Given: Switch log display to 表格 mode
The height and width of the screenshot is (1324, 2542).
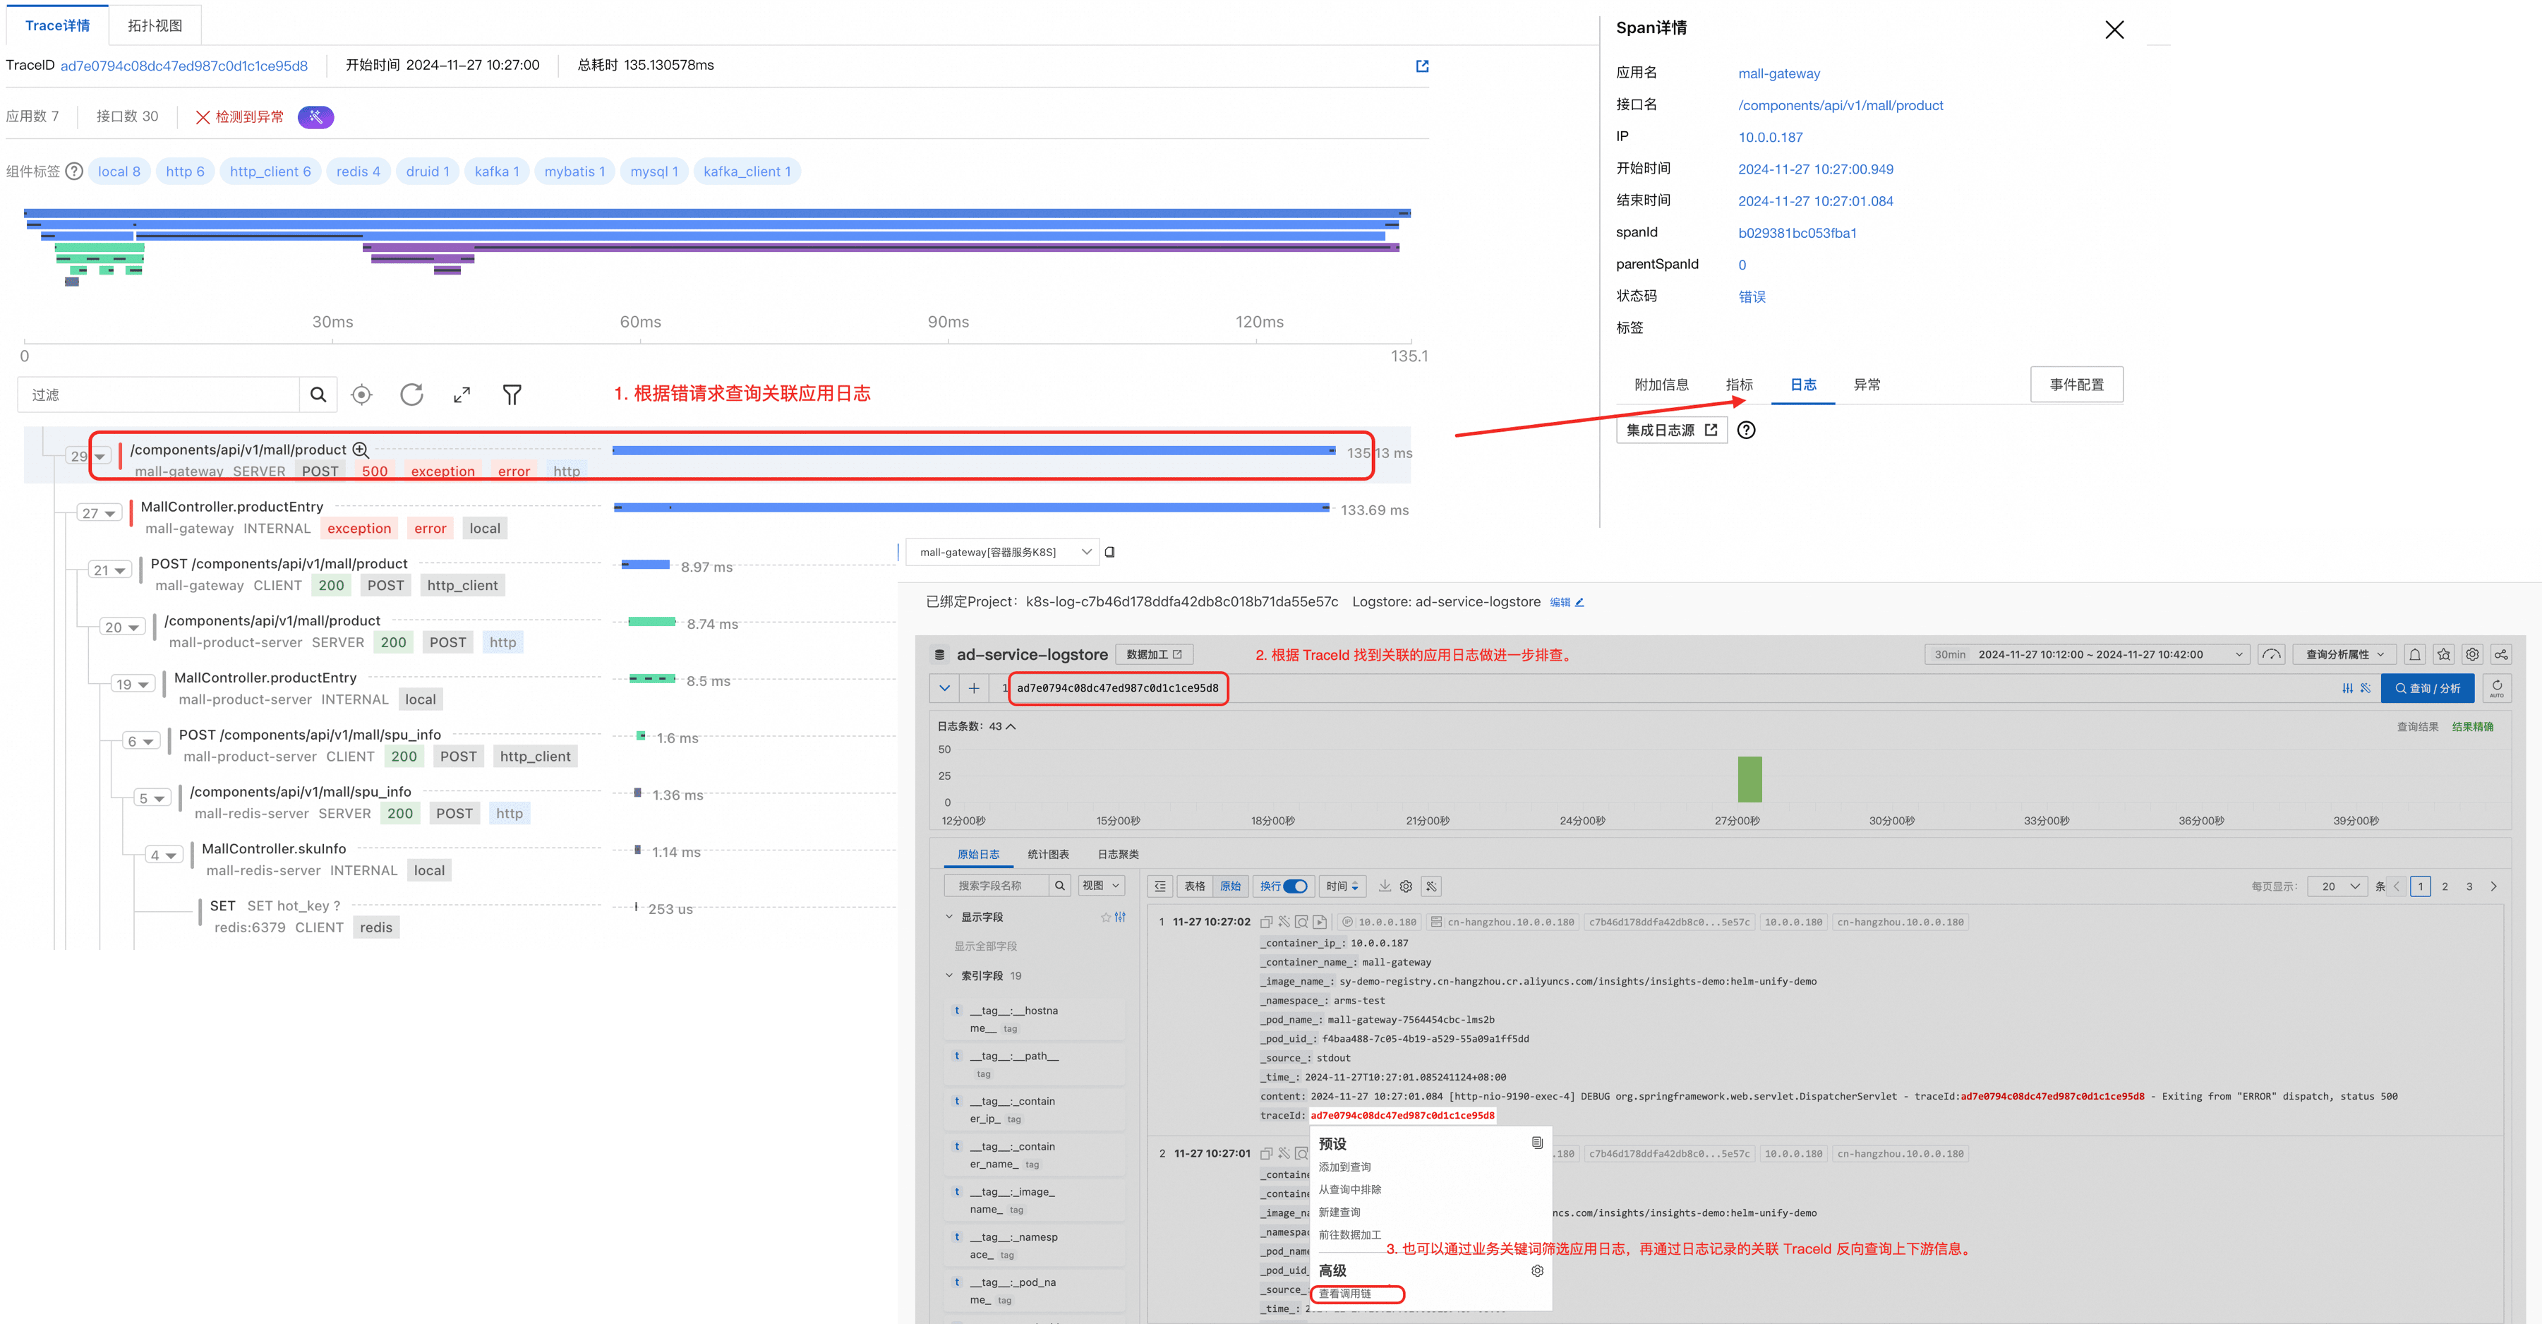Looking at the screenshot, I should pos(1195,886).
